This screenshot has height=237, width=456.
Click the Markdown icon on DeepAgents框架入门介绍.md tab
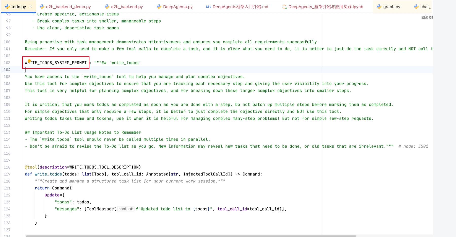(x=208, y=7)
